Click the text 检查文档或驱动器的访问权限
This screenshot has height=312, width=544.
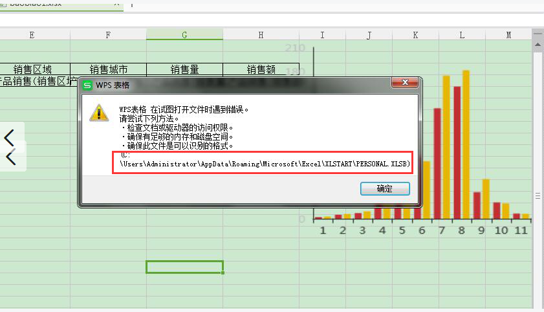click(x=177, y=128)
